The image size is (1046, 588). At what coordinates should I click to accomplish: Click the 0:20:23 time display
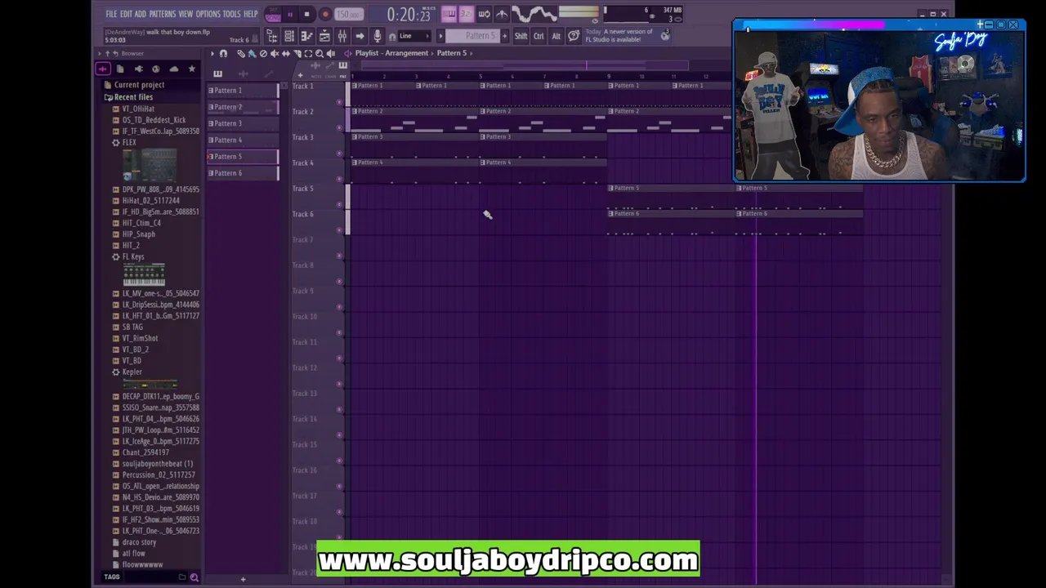pyautogui.click(x=409, y=15)
